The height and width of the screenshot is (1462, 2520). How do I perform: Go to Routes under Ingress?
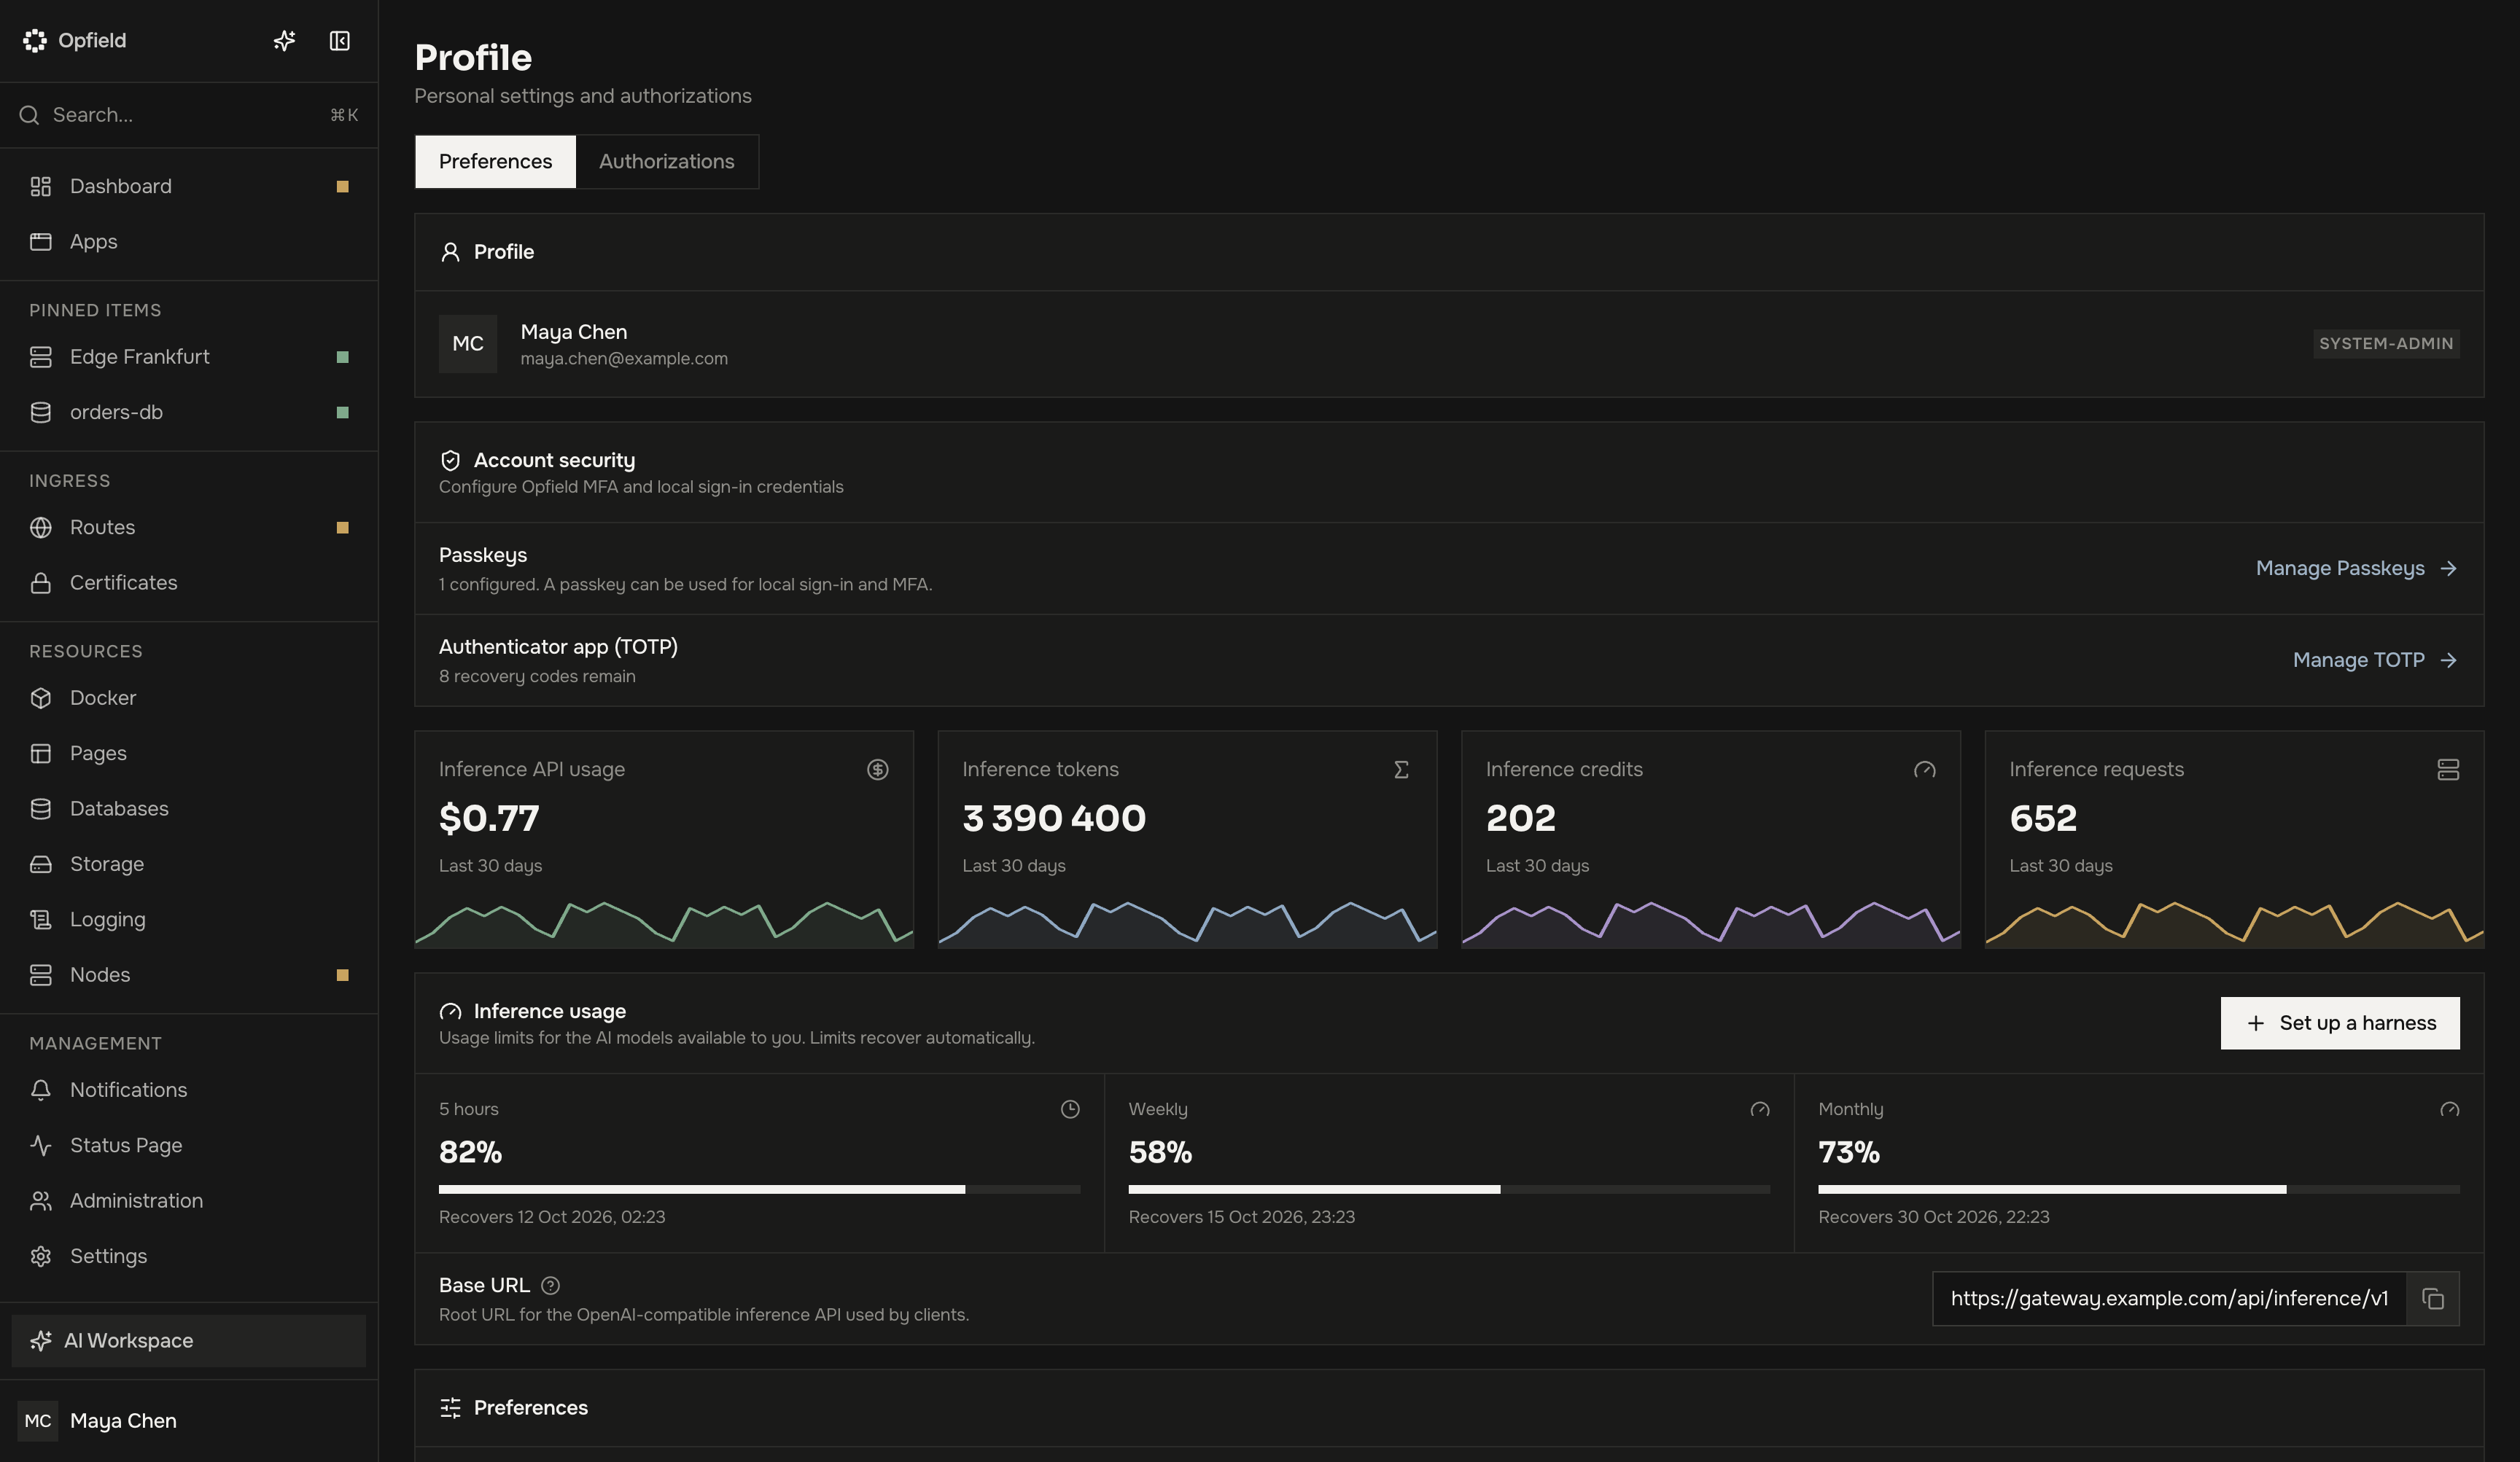[x=189, y=528]
